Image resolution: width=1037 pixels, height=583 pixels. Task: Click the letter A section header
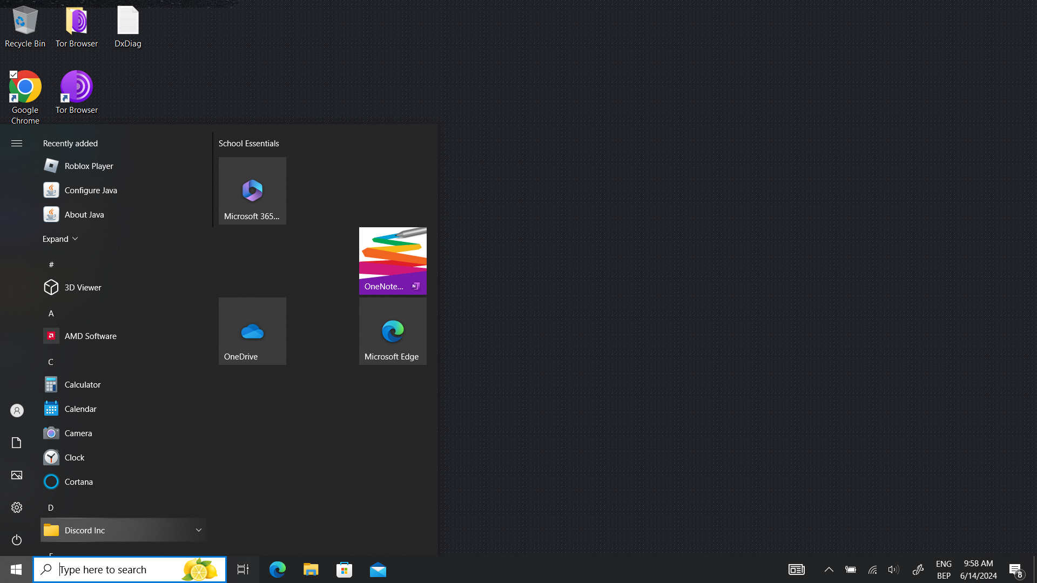(x=51, y=314)
